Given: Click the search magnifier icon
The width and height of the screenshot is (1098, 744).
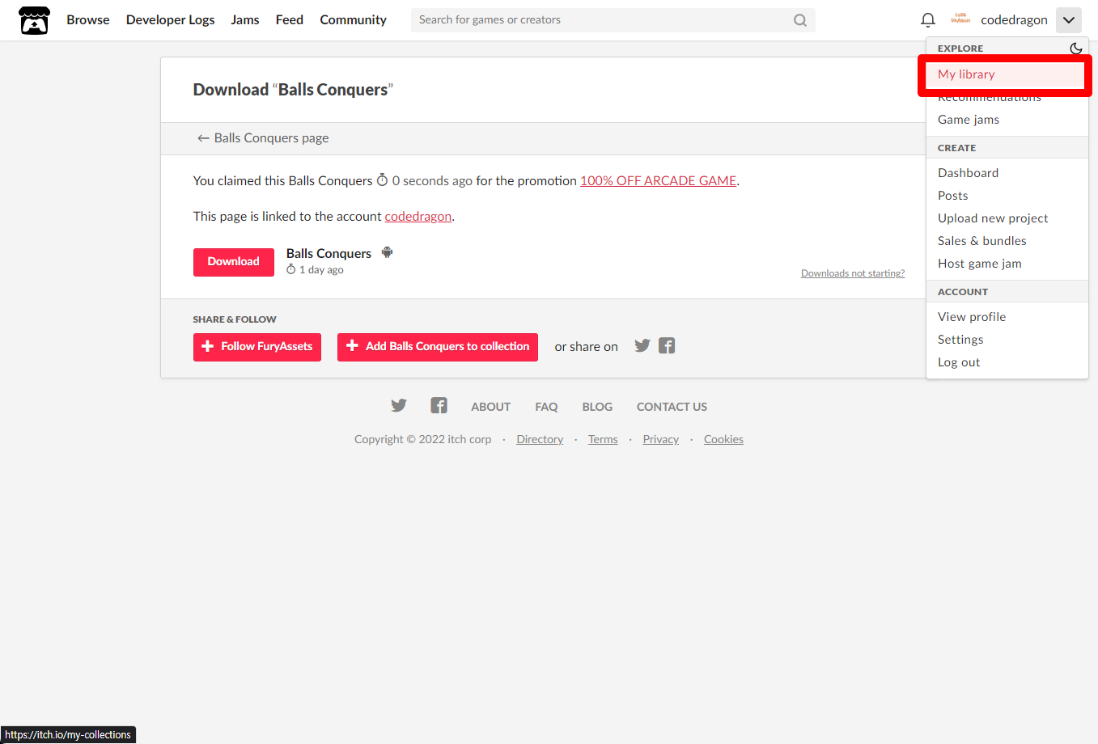Looking at the screenshot, I should [800, 20].
